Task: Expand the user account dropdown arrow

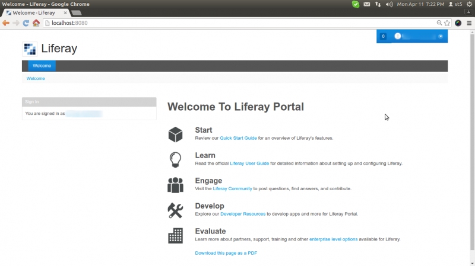Action: [x=441, y=36]
